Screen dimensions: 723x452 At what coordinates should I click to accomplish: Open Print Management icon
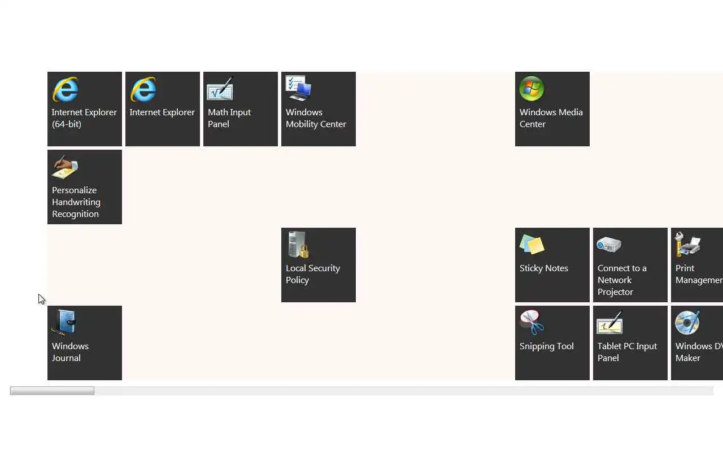click(688, 245)
